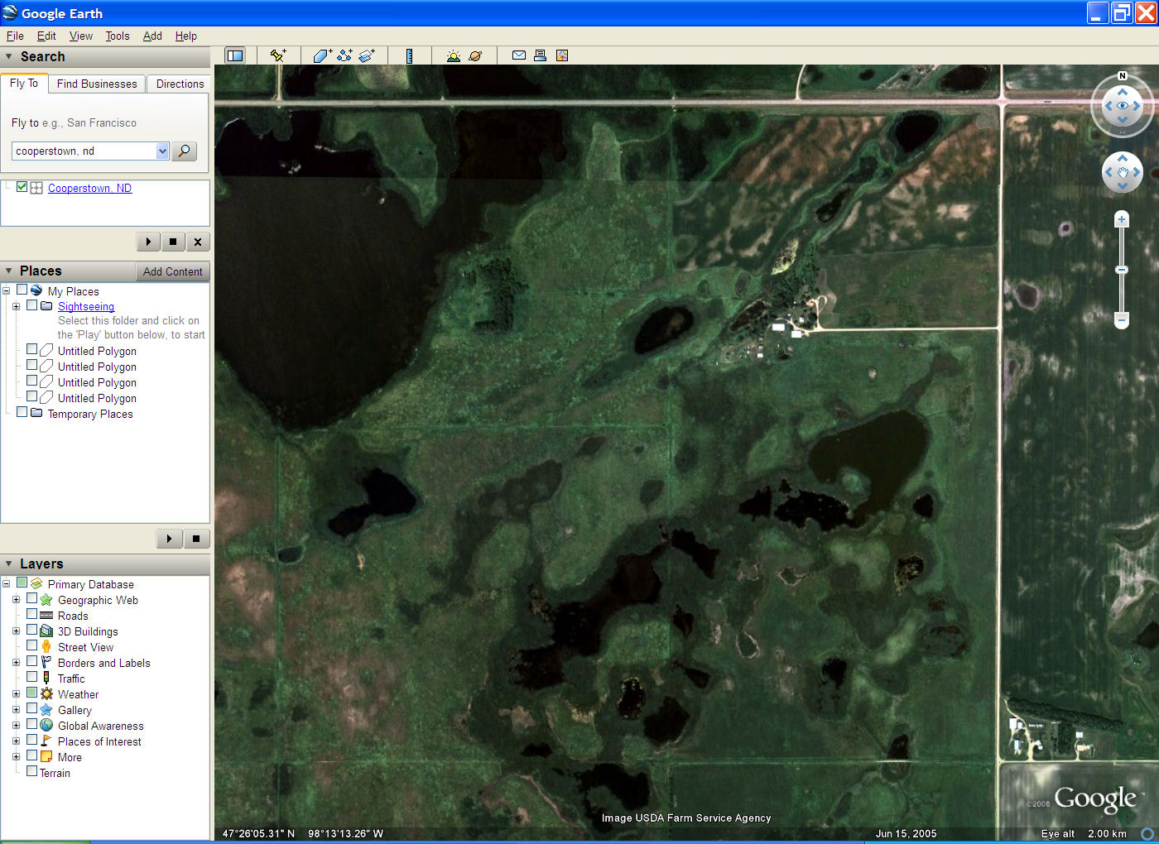Click the zoom in plus button
Image resolution: width=1159 pixels, height=844 pixels.
1122,219
